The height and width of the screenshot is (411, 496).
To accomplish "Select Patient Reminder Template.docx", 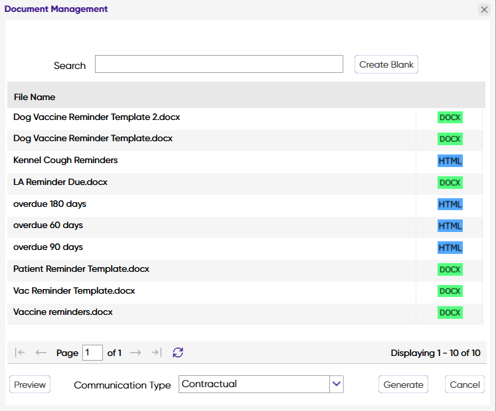I will tap(245, 270).
